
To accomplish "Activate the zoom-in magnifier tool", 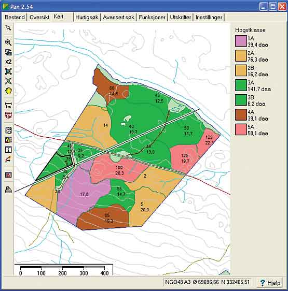I will (x=8, y=42).
